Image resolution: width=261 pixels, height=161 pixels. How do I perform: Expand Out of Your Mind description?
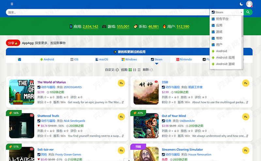pyautogui.click(x=247, y=136)
